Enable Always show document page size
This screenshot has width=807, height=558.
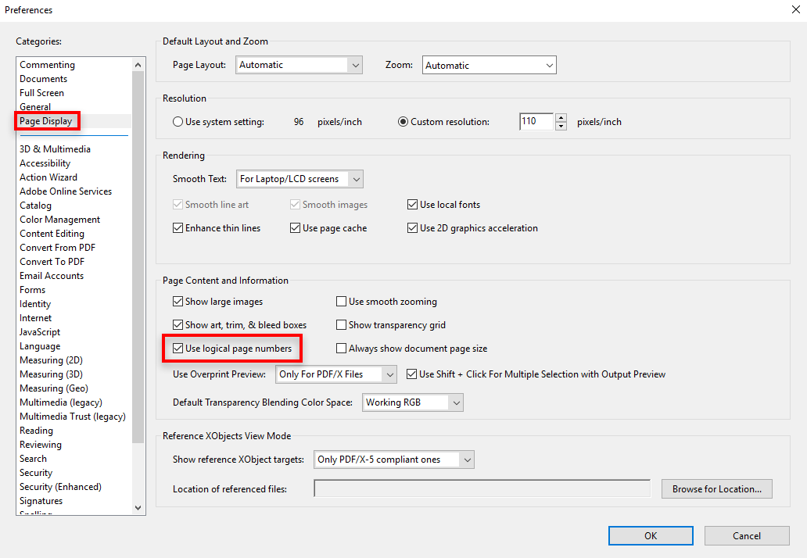pyautogui.click(x=341, y=348)
